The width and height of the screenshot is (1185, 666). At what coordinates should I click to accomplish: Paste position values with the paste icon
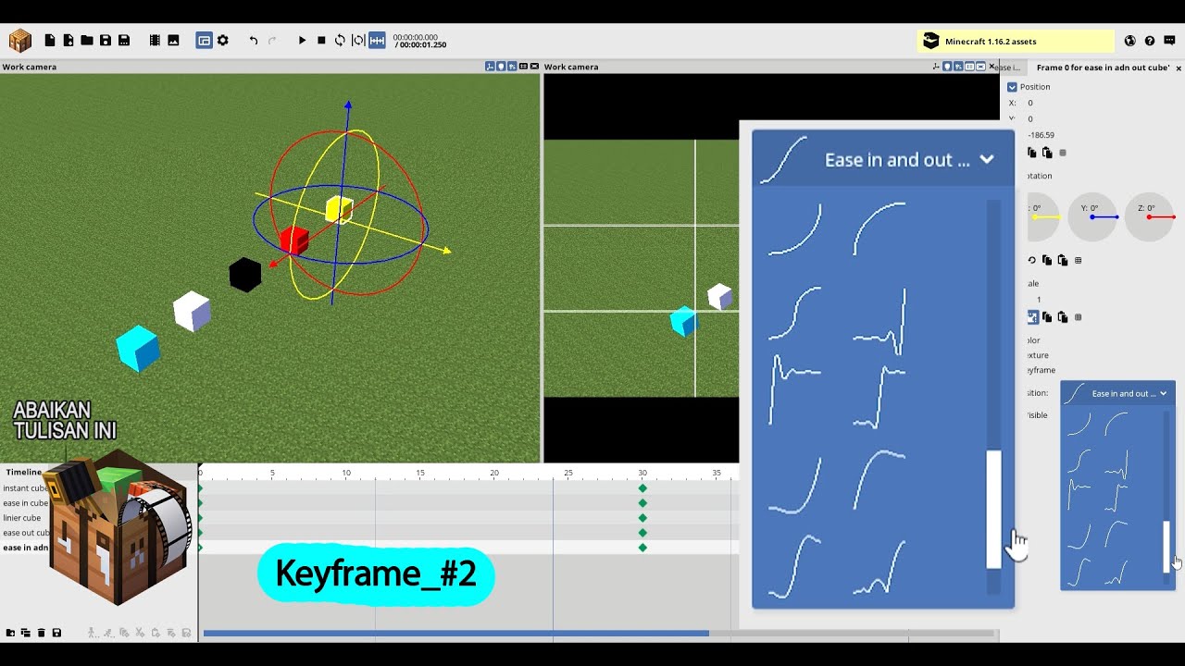1047,153
